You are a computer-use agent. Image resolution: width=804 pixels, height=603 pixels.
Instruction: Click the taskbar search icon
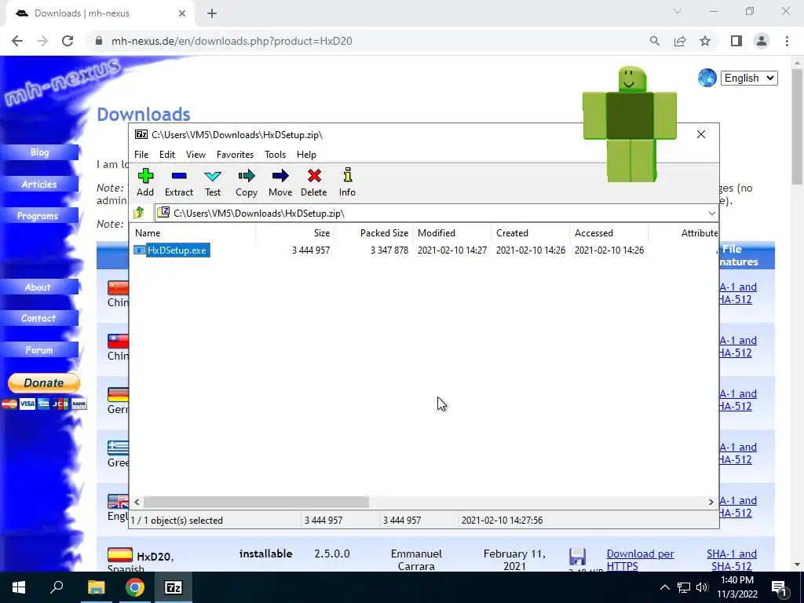click(x=57, y=587)
